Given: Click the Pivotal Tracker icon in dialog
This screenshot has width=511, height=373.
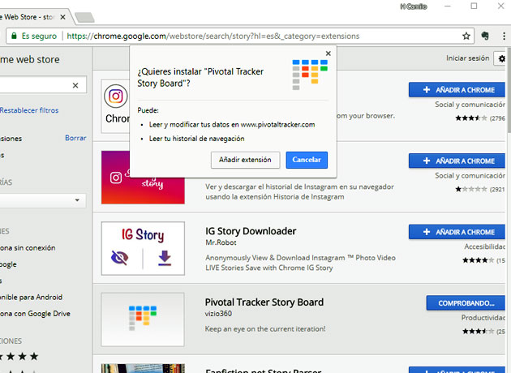Looking at the screenshot, I should 310,74.
